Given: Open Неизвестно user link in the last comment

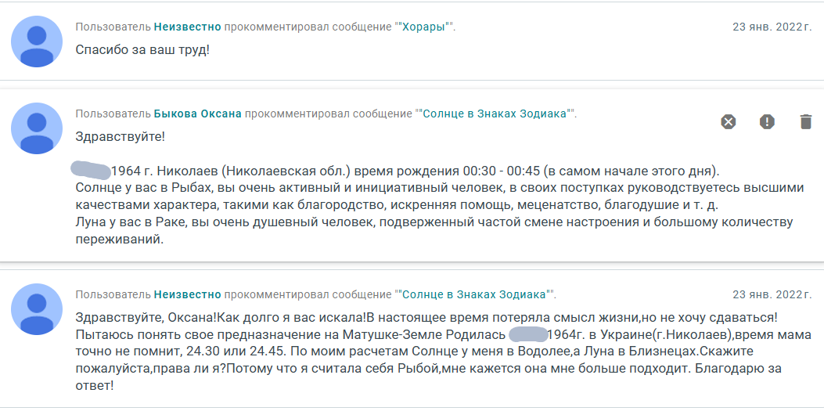Looking at the screenshot, I should (x=188, y=295).
